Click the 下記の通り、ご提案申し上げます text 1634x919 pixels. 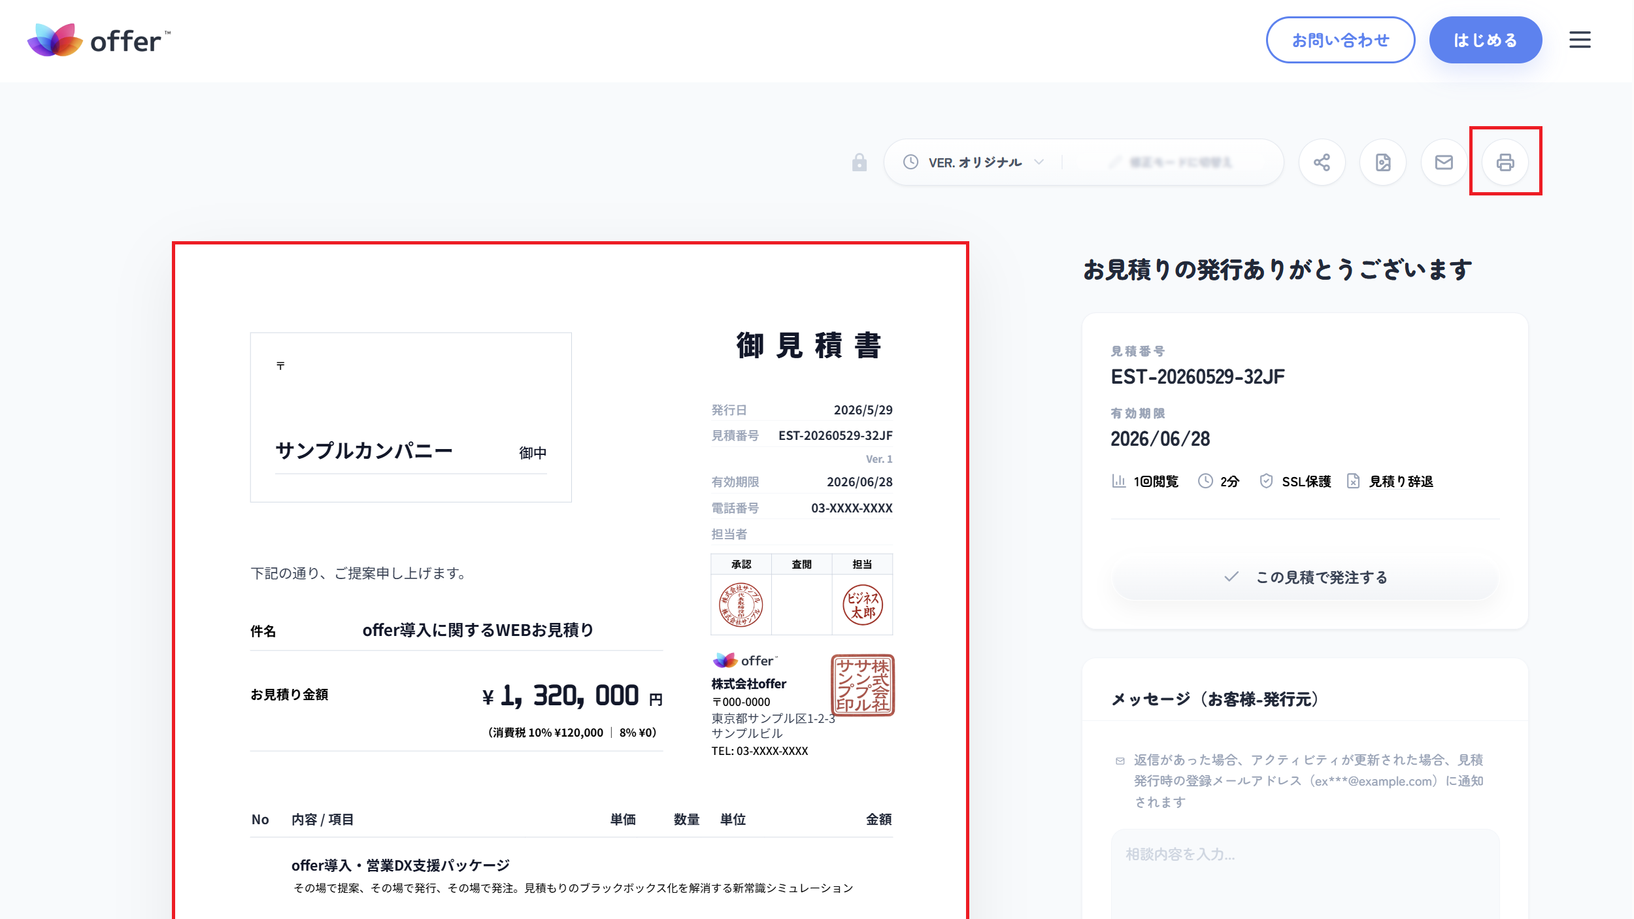tap(358, 573)
